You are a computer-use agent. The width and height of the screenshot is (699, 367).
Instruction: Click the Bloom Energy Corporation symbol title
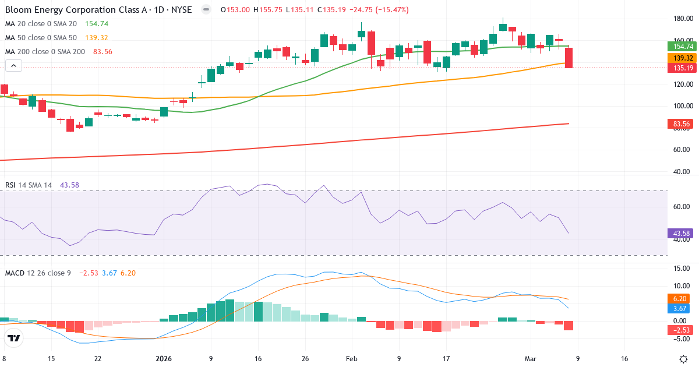coord(76,10)
